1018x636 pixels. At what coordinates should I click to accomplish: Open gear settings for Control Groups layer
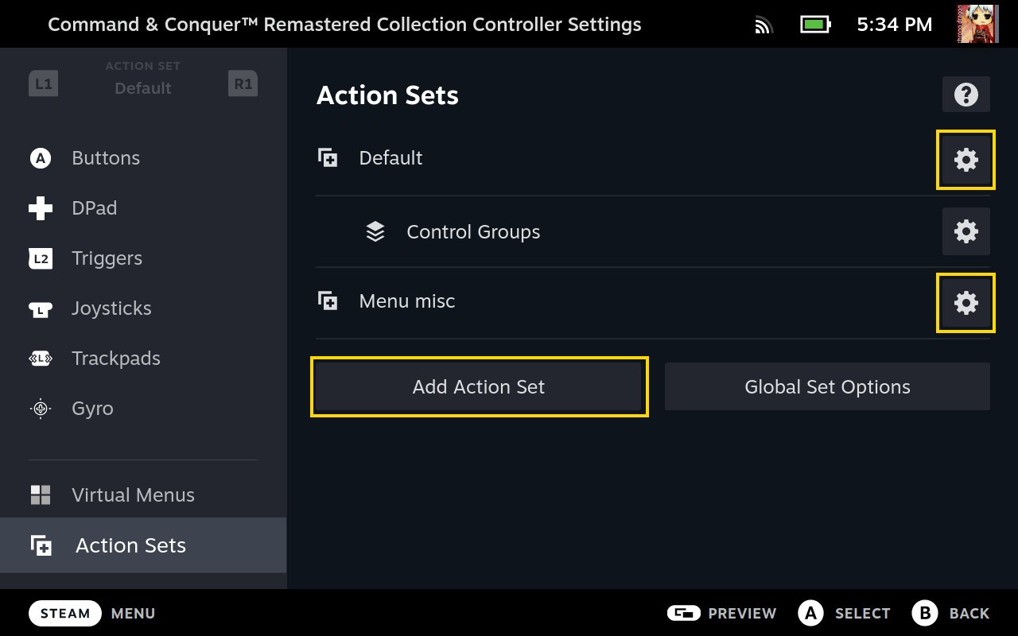click(966, 231)
